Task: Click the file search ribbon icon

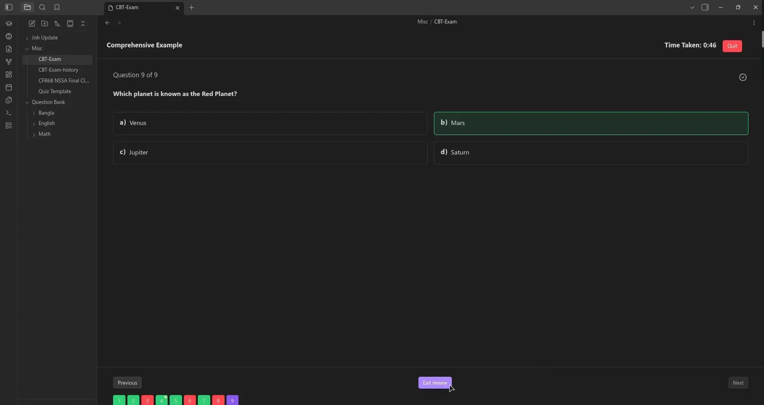Action: [x=9, y=49]
